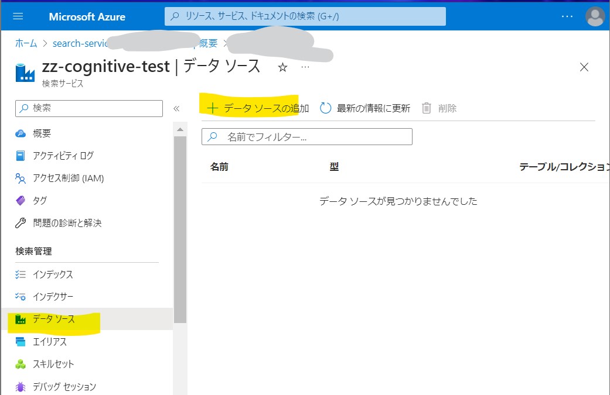Select データ ソース in the sidebar

pyautogui.click(x=86, y=320)
